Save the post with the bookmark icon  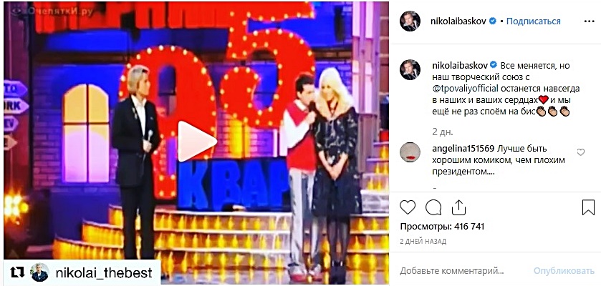588,207
